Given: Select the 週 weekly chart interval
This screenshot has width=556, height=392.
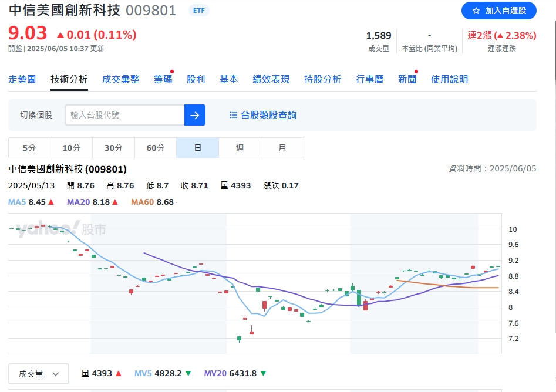Looking at the screenshot, I should (x=240, y=148).
